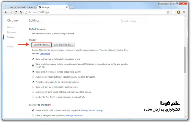
Task: Close the Settings tab
Action: (67, 7)
